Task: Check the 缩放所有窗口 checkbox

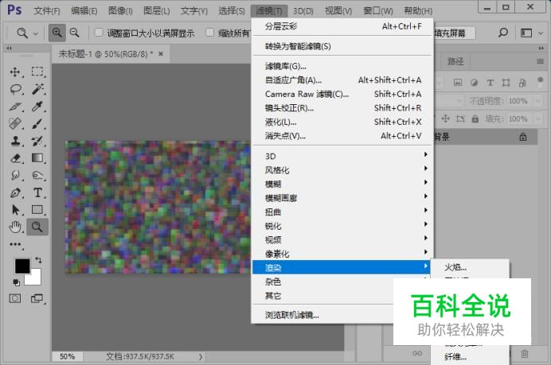Action: point(209,33)
